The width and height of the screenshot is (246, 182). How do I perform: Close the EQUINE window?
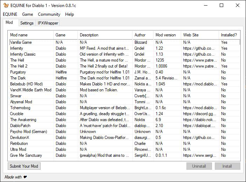click(238, 5)
